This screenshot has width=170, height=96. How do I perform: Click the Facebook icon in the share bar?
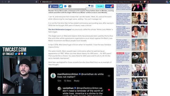pyautogui.click(x=50, y=6)
